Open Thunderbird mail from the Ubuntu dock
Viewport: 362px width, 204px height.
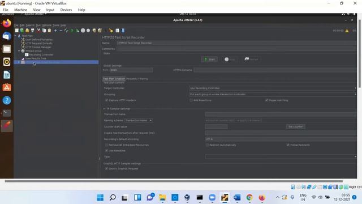click(x=7, y=36)
